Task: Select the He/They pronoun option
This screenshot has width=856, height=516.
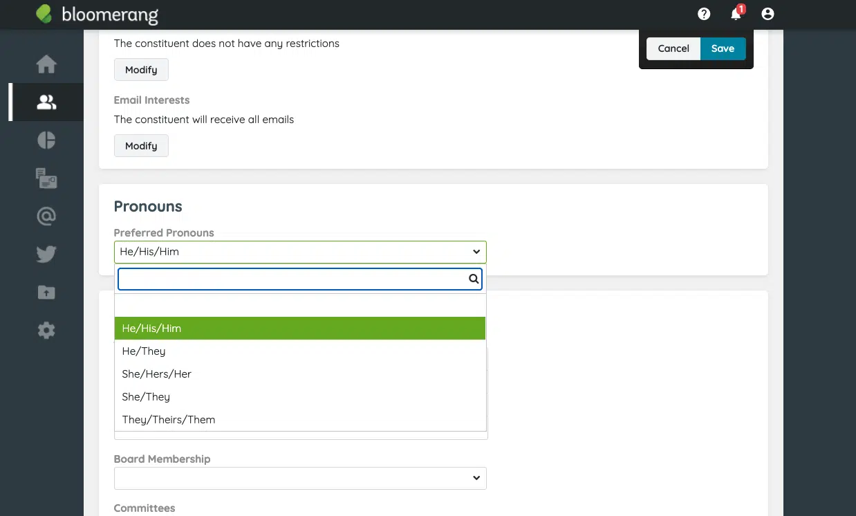Action: [x=144, y=351]
